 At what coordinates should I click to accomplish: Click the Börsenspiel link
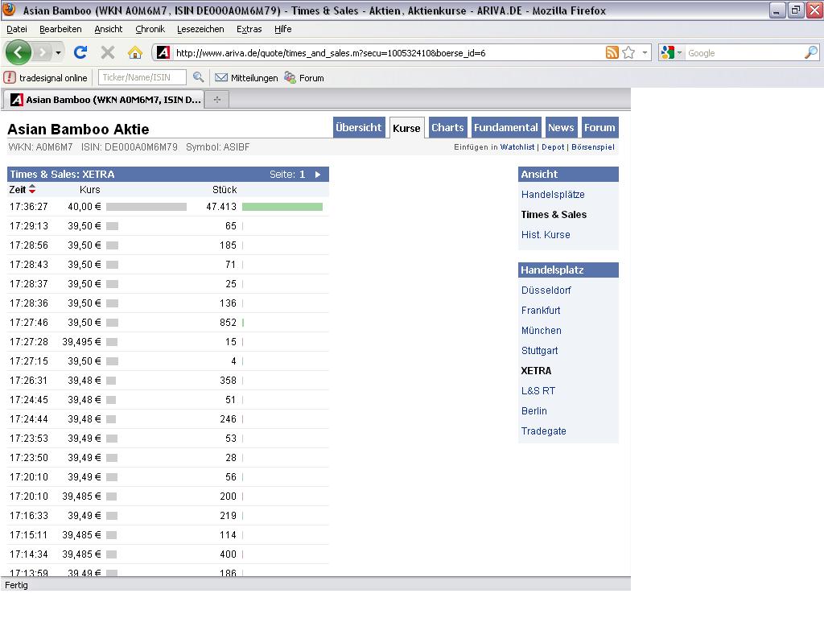[593, 147]
